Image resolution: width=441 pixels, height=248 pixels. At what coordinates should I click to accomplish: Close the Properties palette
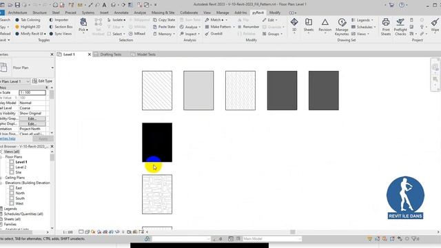point(52,54)
